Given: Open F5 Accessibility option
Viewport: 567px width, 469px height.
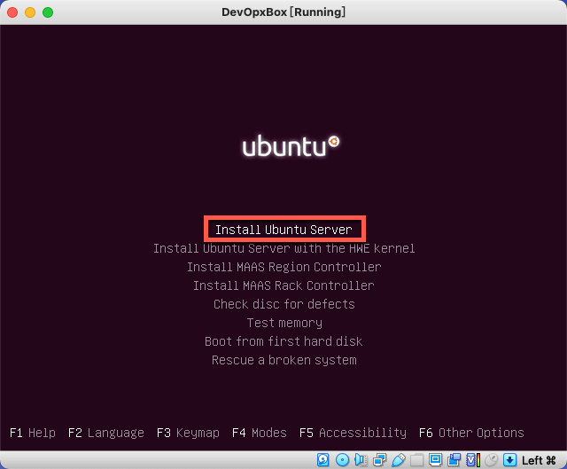Looking at the screenshot, I should tap(353, 433).
